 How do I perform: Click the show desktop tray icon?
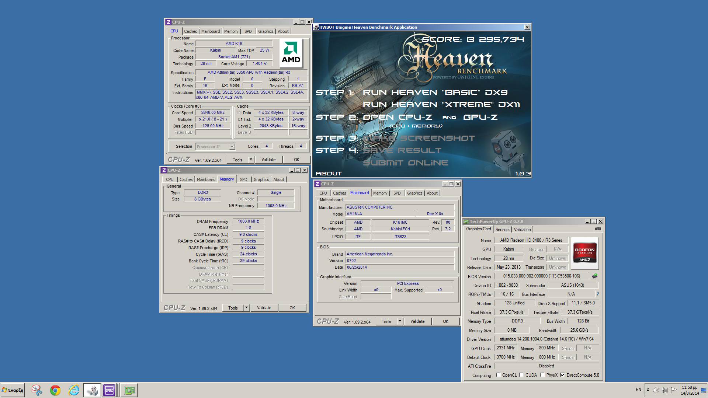[x=704, y=390]
